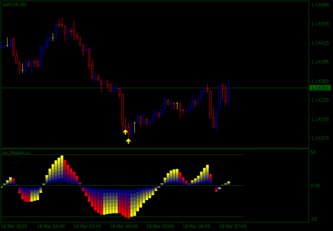Click price scale value 1.14395
The image size is (333, 231).
[x=320, y=62]
